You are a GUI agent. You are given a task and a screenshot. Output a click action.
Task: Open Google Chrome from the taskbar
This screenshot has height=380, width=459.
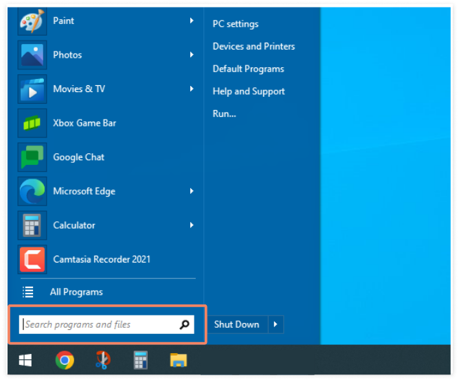point(65,360)
